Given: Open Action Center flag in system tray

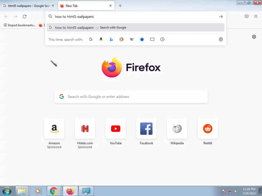Looking at the screenshot, I should pos(224,191).
